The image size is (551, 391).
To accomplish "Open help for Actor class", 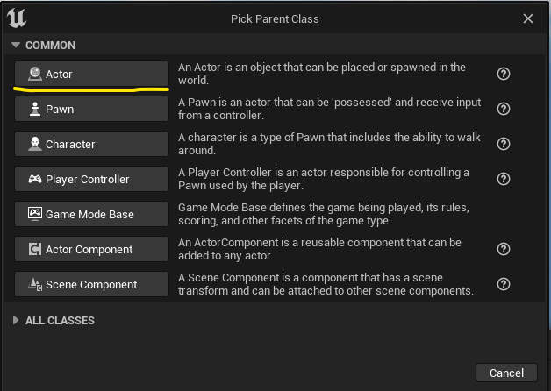I will [x=504, y=74].
